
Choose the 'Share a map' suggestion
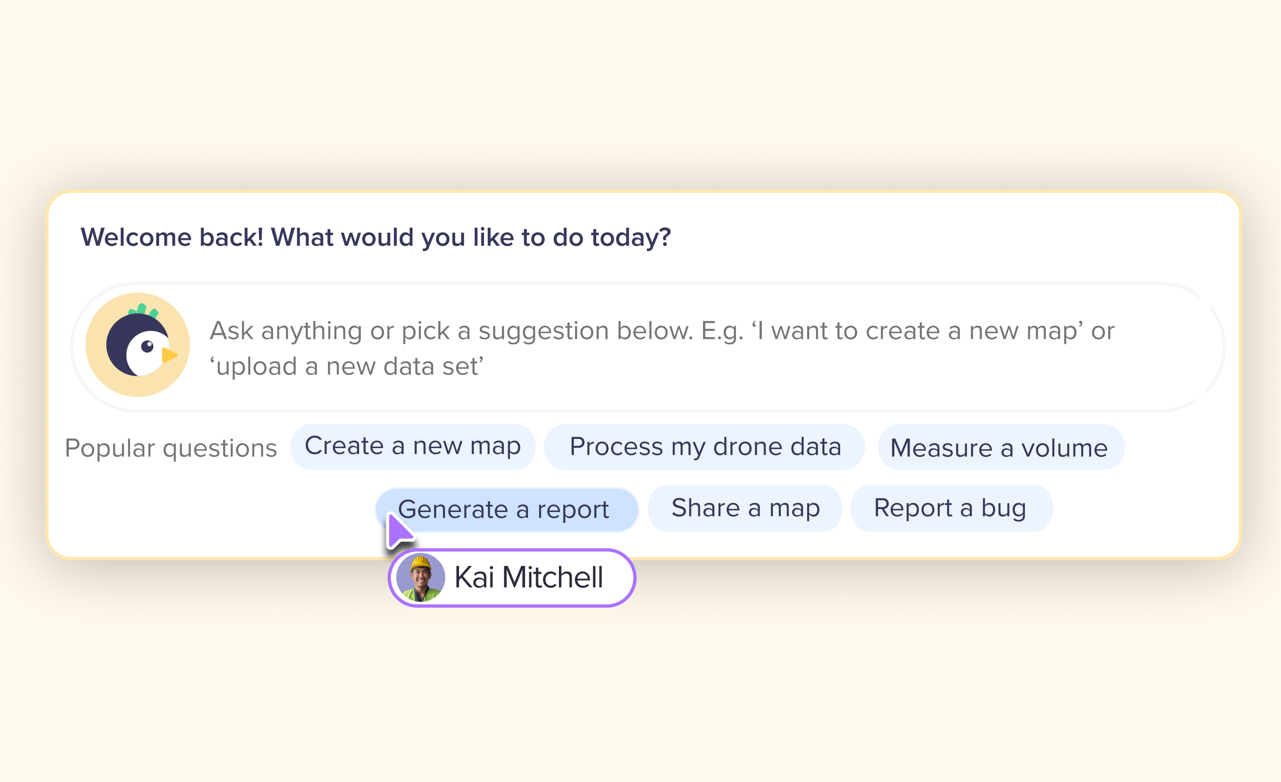745,508
